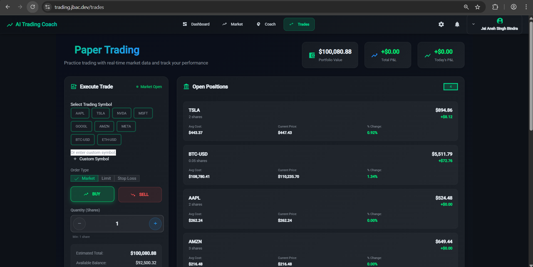
Task: Expand the Custom Symbol option
Action: [x=91, y=159]
